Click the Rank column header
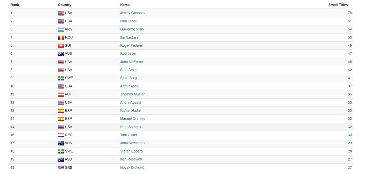The width and height of the screenshot is (373, 174). (15, 5)
